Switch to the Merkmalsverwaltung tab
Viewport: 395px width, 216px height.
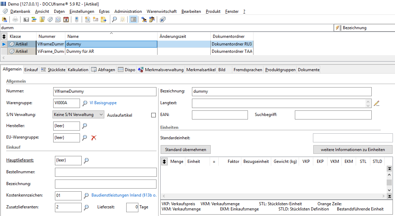[x=161, y=70]
